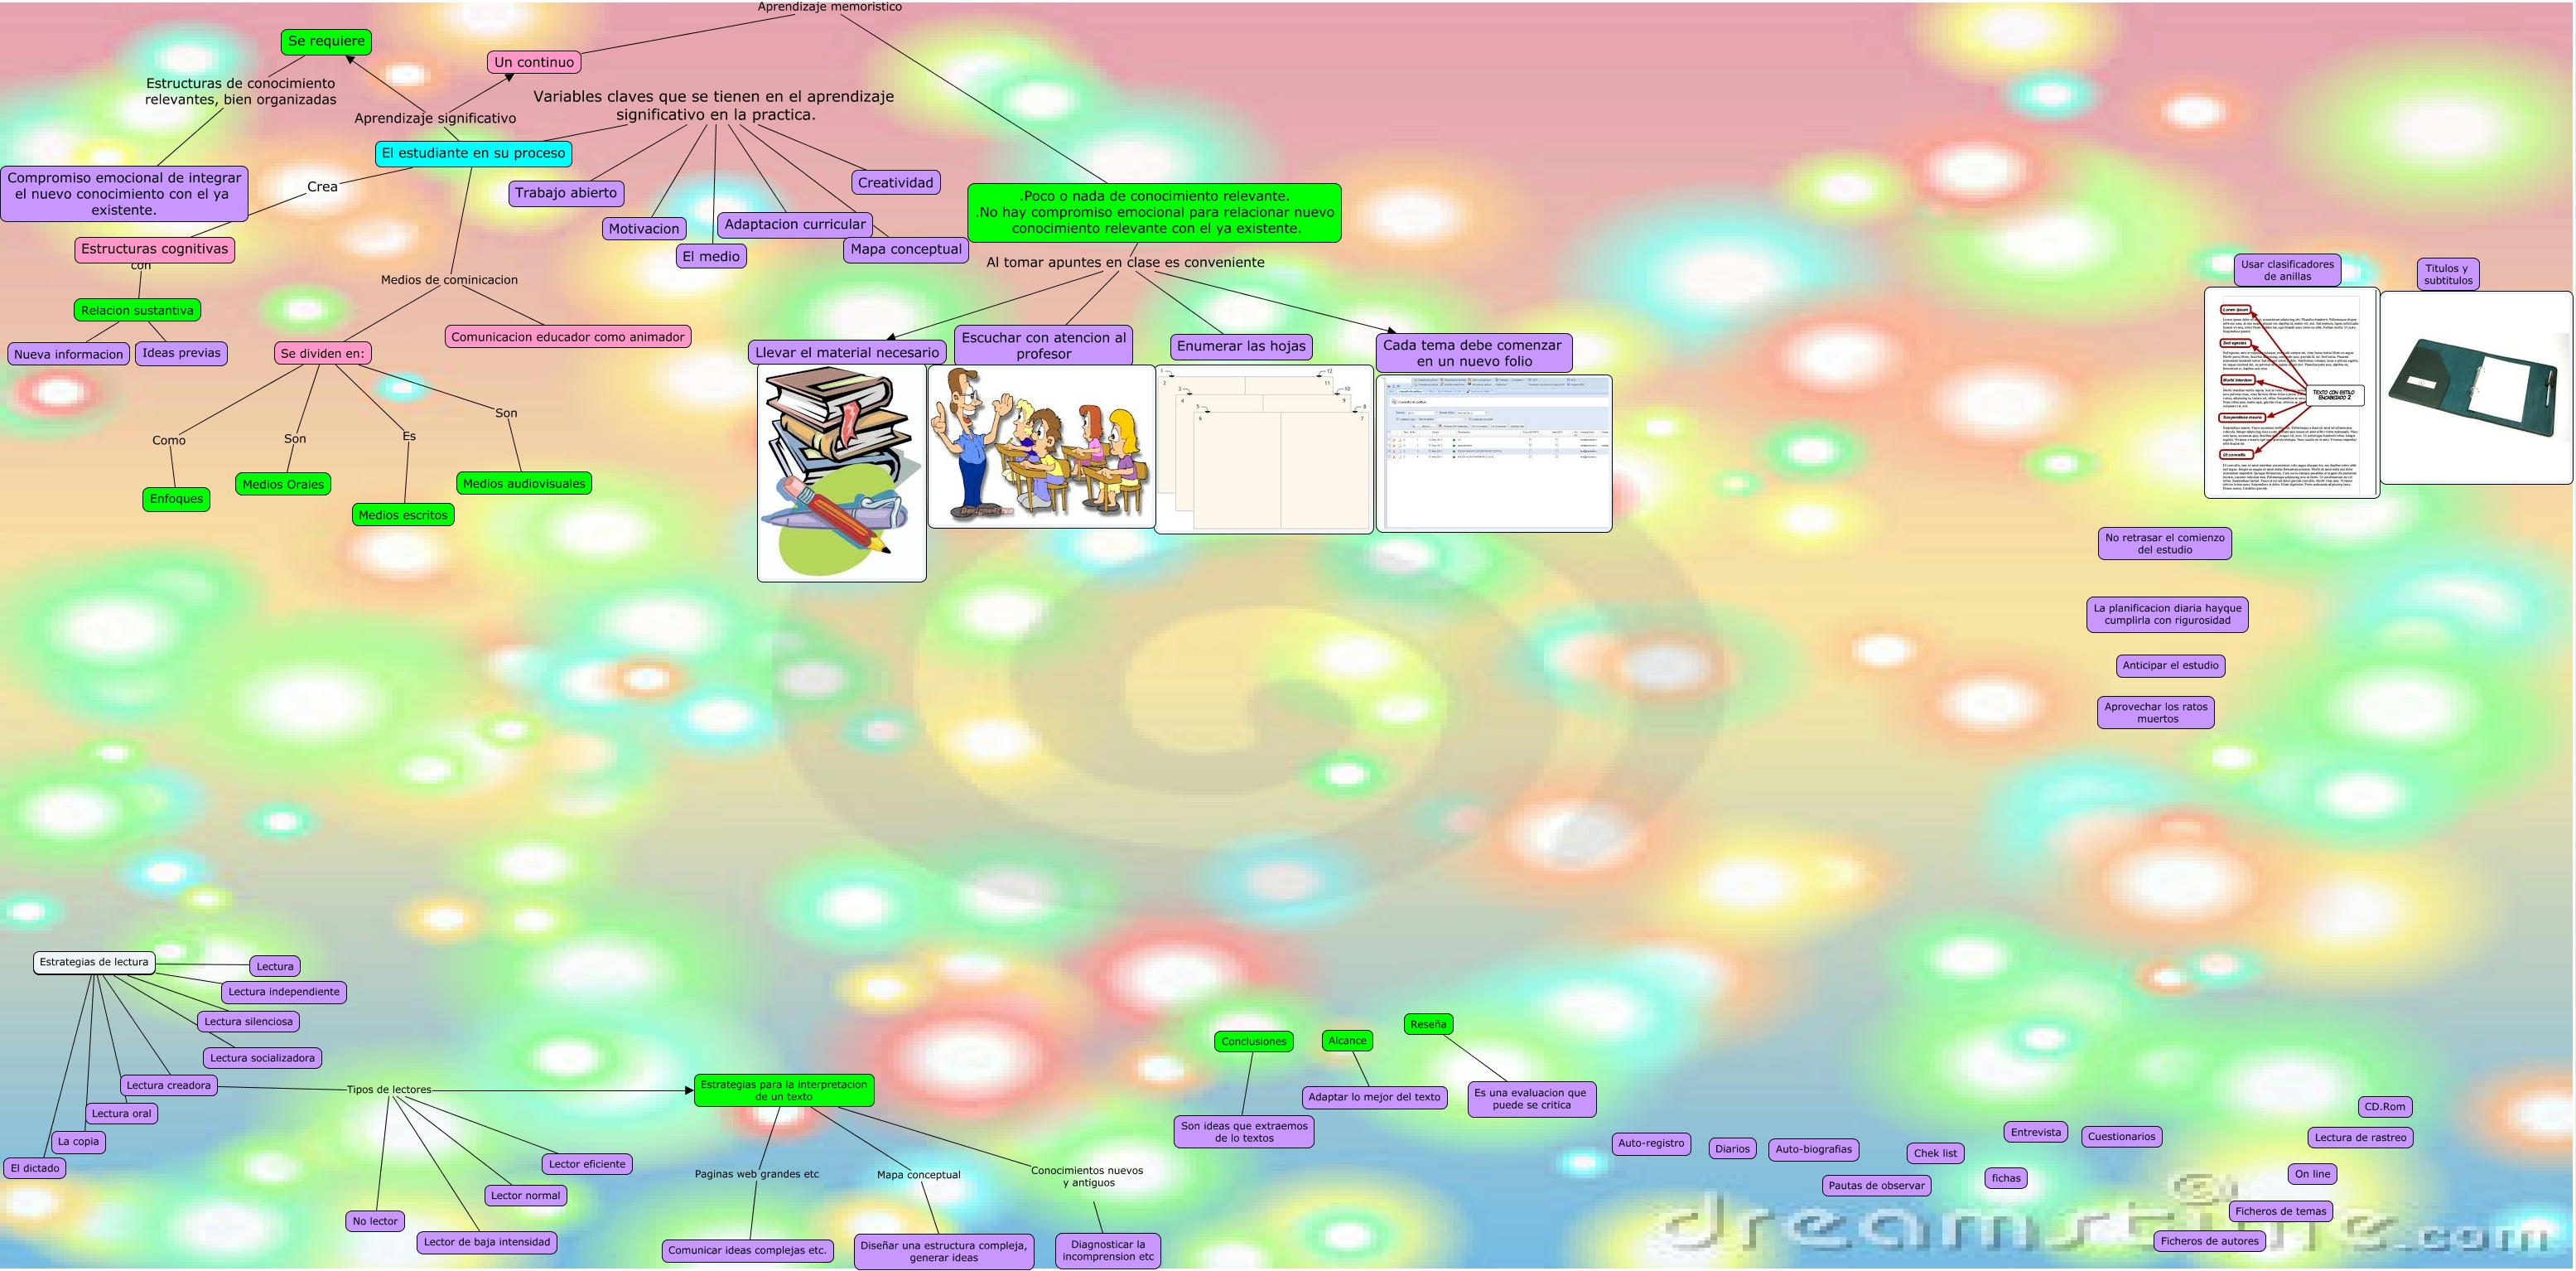The height and width of the screenshot is (1271, 2576).
Task: Click the 'Usar clasificadores de anillas' node
Action: tap(2287, 270)
